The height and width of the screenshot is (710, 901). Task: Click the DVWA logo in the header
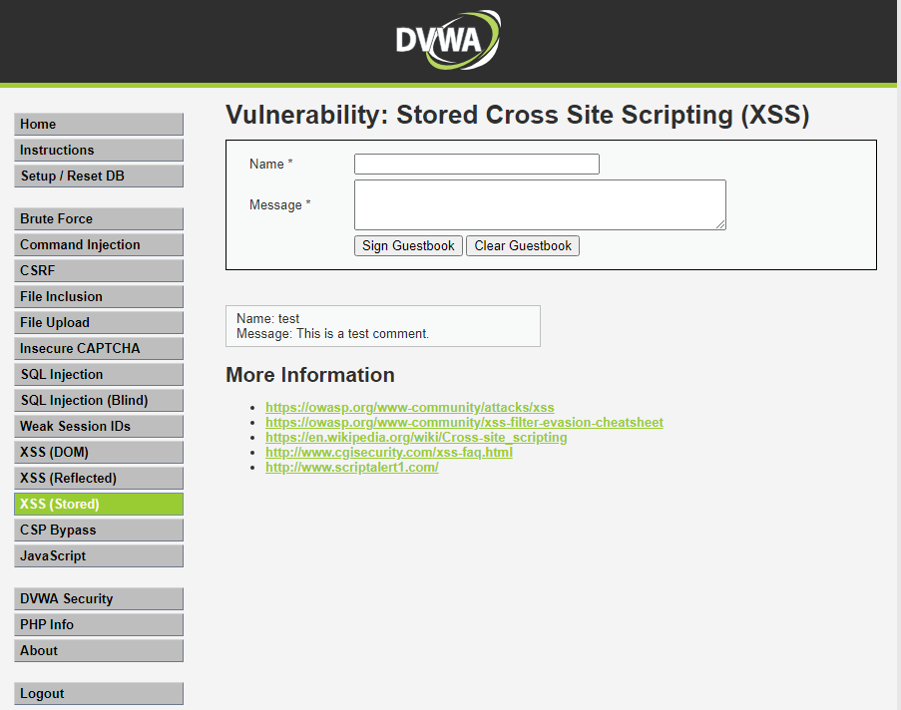[x=448, y=40]
